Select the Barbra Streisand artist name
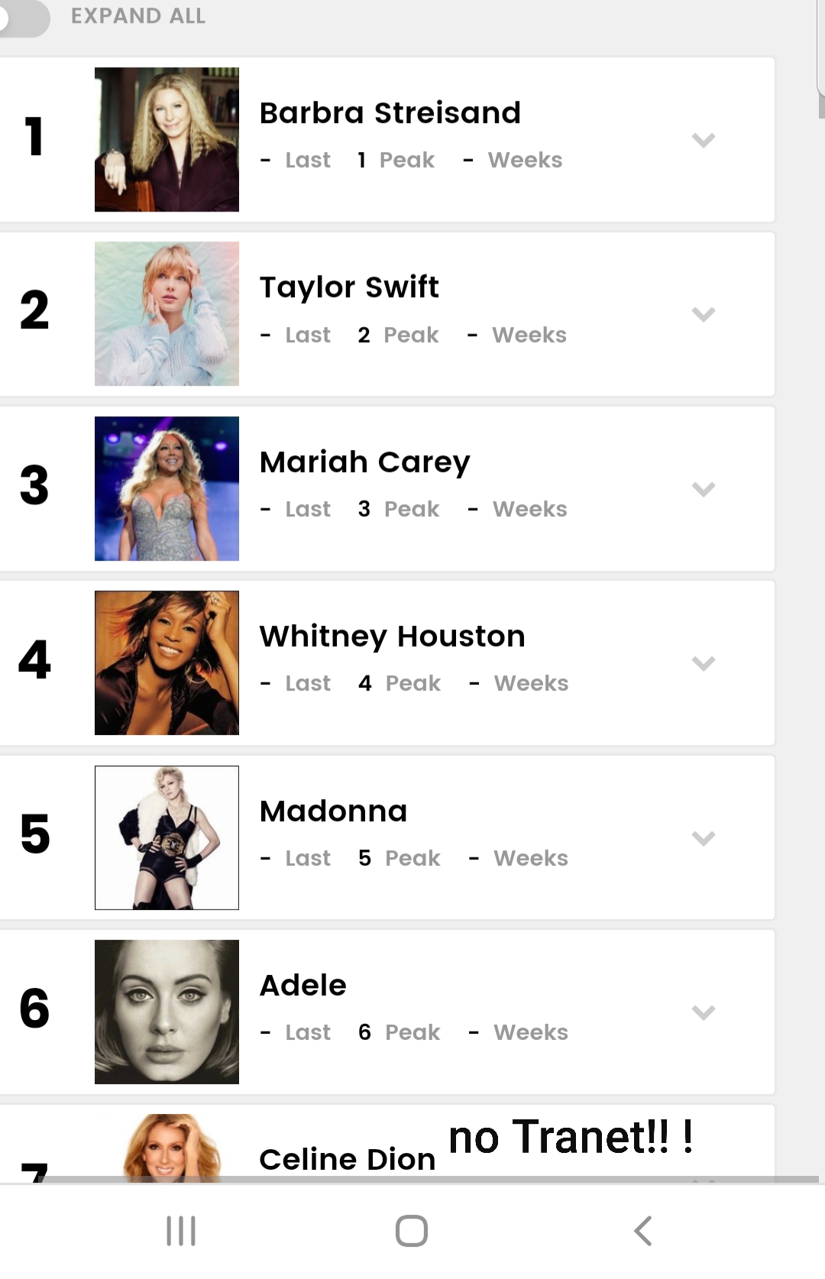This screenshot has width=825, height=1279. [390, 113]
